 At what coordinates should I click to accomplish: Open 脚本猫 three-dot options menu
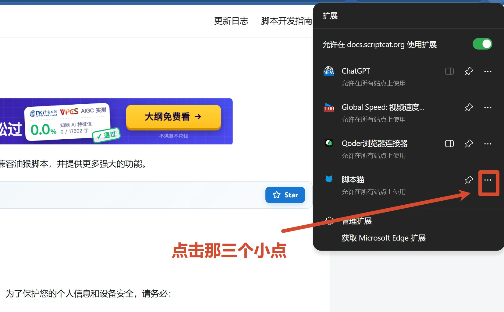point(488,180)
